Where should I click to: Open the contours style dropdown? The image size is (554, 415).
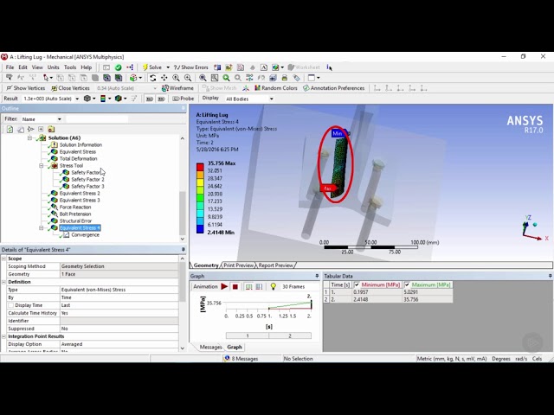click(110, 99)
